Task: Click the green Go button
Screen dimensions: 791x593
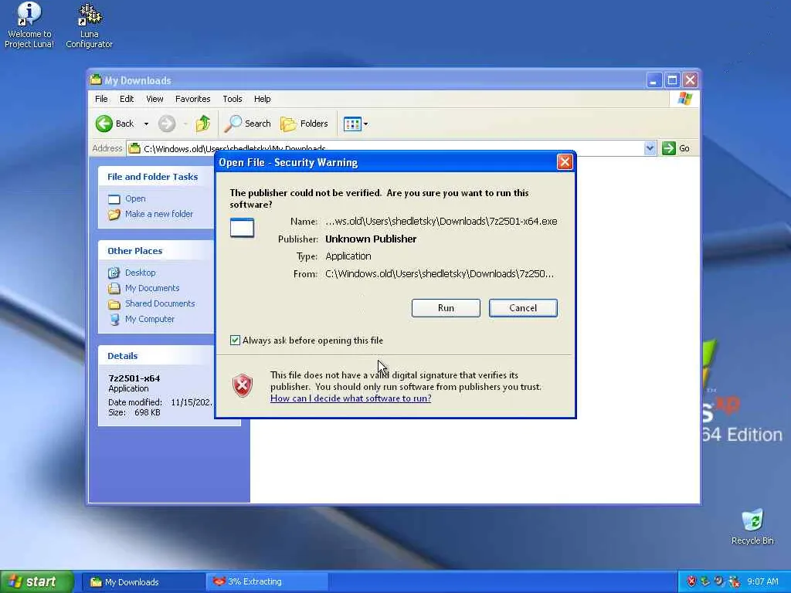Action: tap(676, 148)
